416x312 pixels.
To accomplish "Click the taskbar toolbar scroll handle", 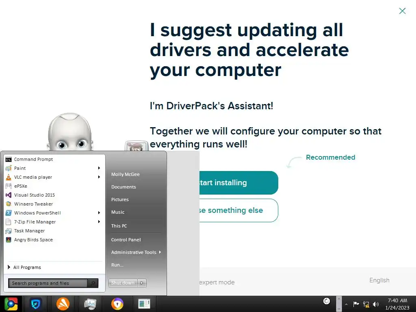I will 339,304.
